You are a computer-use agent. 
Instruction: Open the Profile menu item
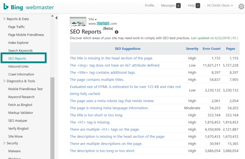coord(149,6)
